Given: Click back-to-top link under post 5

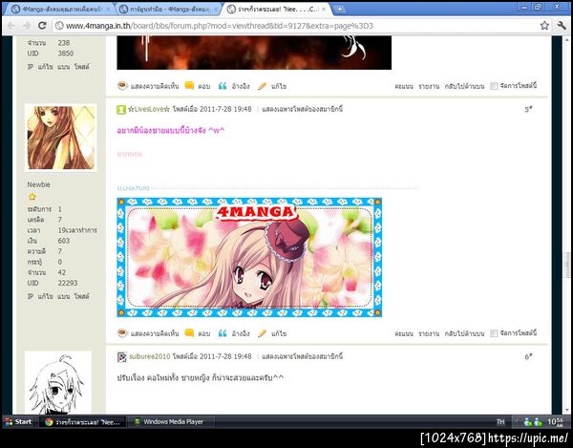Looking at the screenshot, I should pos(464,333).
